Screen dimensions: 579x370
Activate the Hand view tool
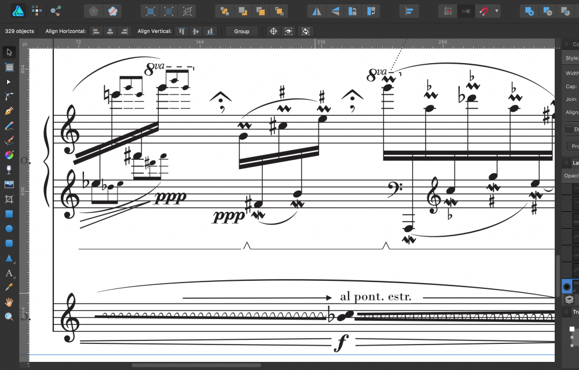coord(9,302)
